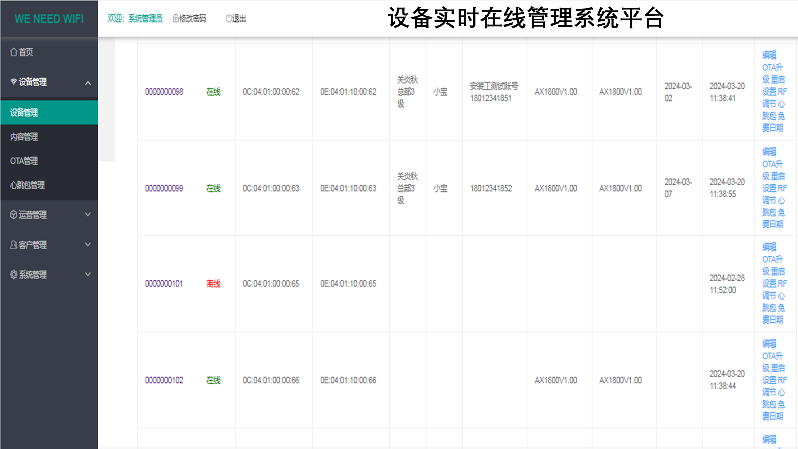Screen dimensions: 798x449
Task: Click red 离线 status of device 0000000101
Action: [214, 284]
